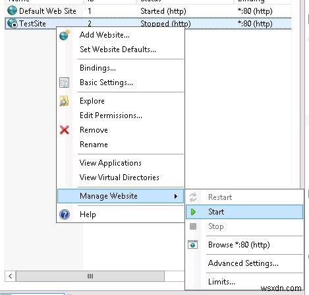Click the Browse *:80 icon

click(x=193, y=245)
